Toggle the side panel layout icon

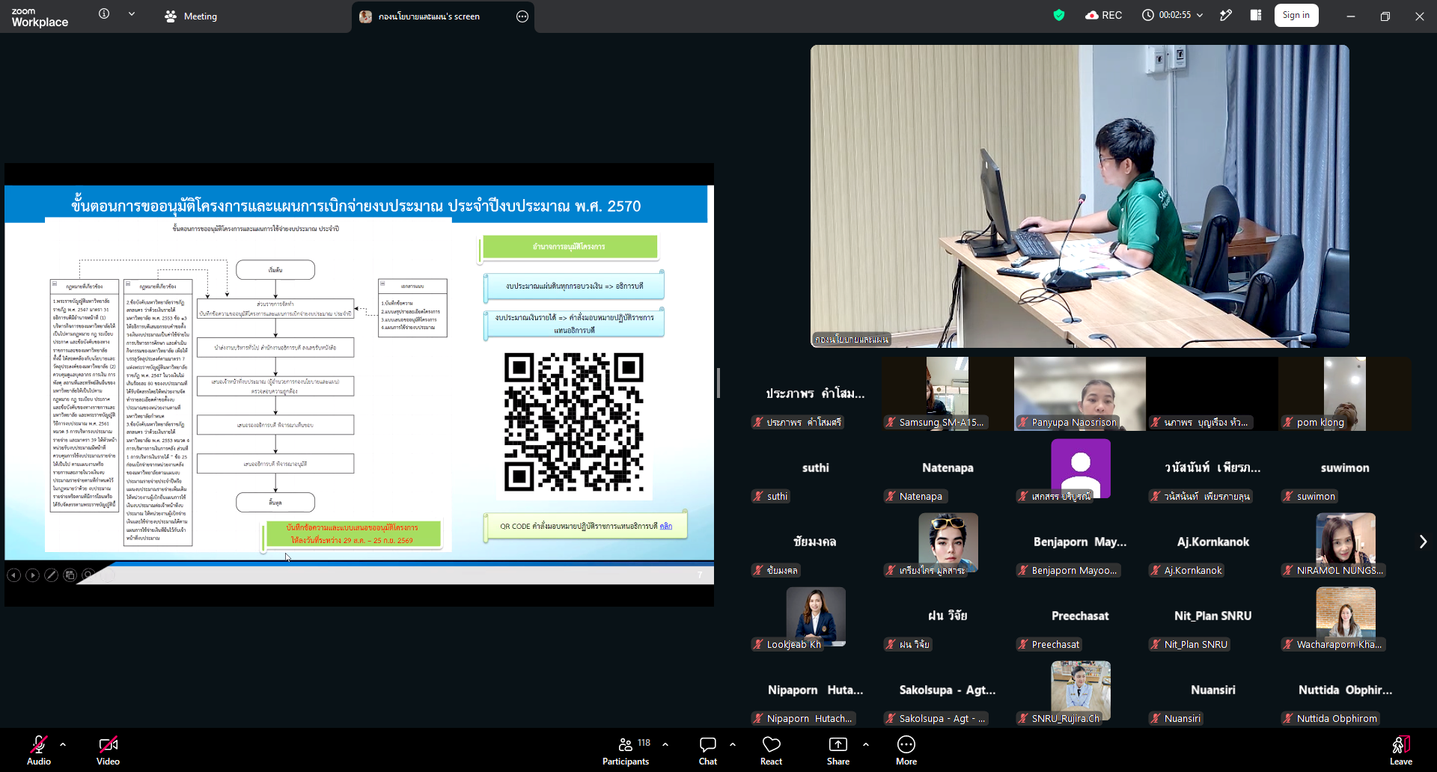coord(1256,15)
